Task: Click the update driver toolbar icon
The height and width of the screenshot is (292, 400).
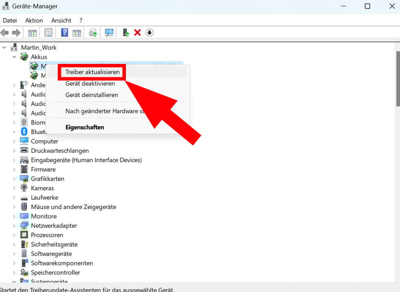Action: pos(125,33)
